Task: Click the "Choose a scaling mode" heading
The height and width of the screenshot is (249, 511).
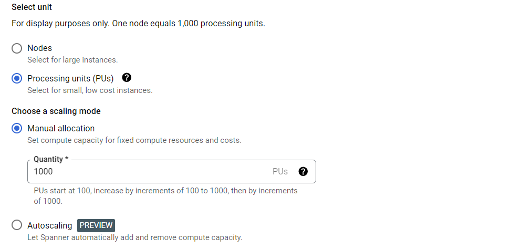Action: pos(56,111)
